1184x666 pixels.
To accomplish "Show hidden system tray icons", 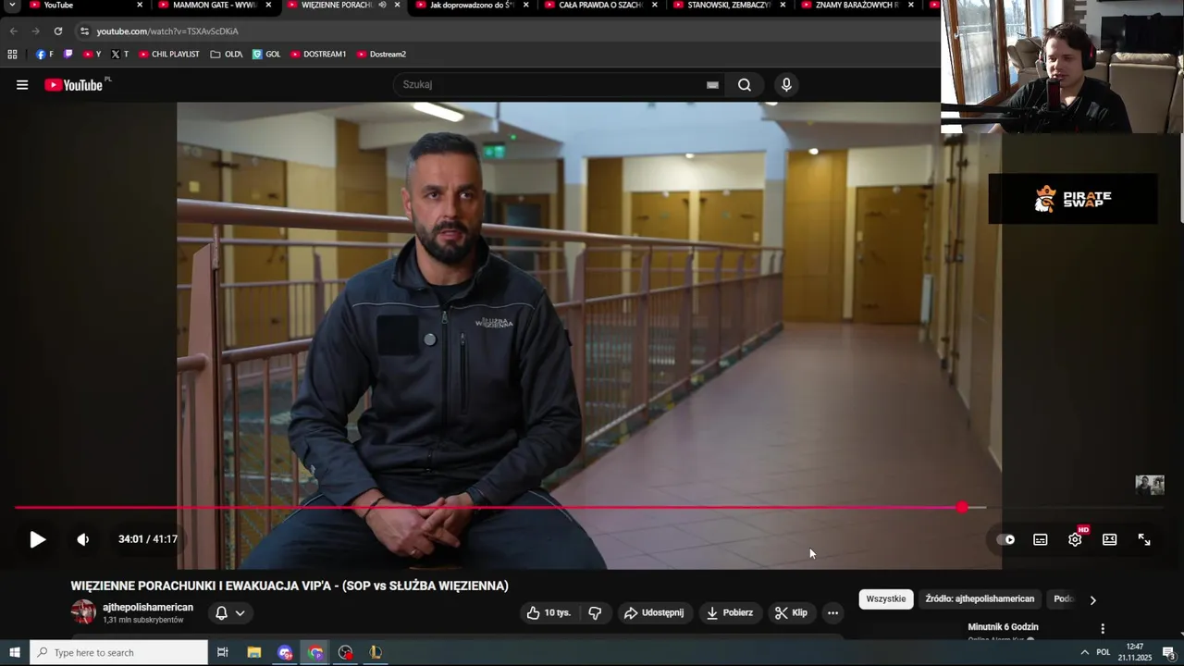I will (x=1084, y=653).
